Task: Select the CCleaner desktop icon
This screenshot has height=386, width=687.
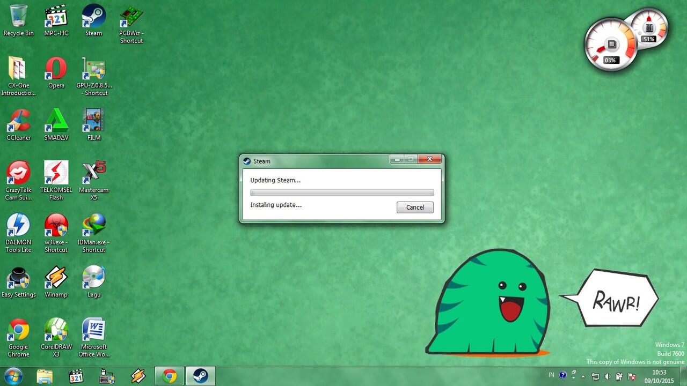Action: [19, 125]
